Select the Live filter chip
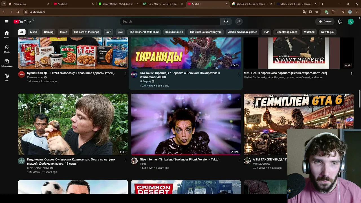Screen dimensions: 361x203 click(x=120, y=32)
